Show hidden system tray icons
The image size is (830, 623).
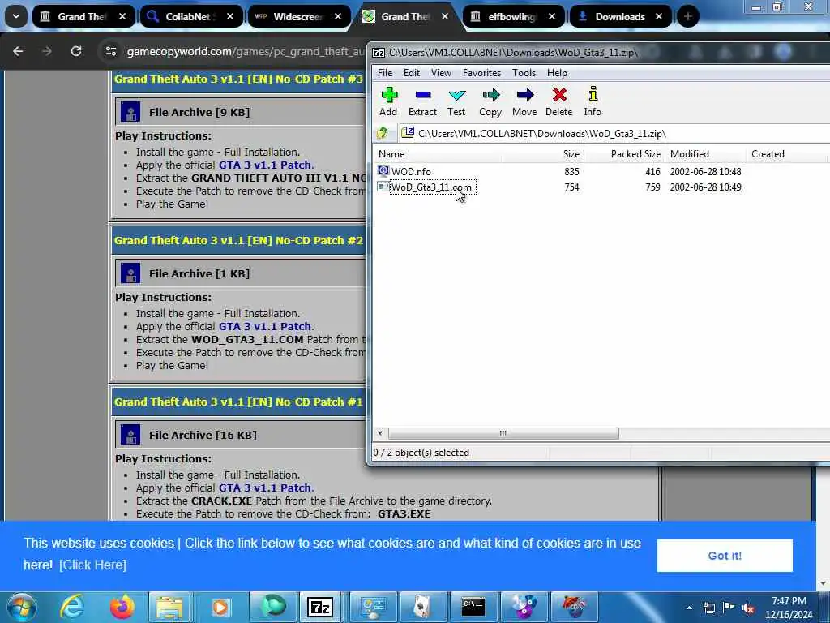pos(689,608)
